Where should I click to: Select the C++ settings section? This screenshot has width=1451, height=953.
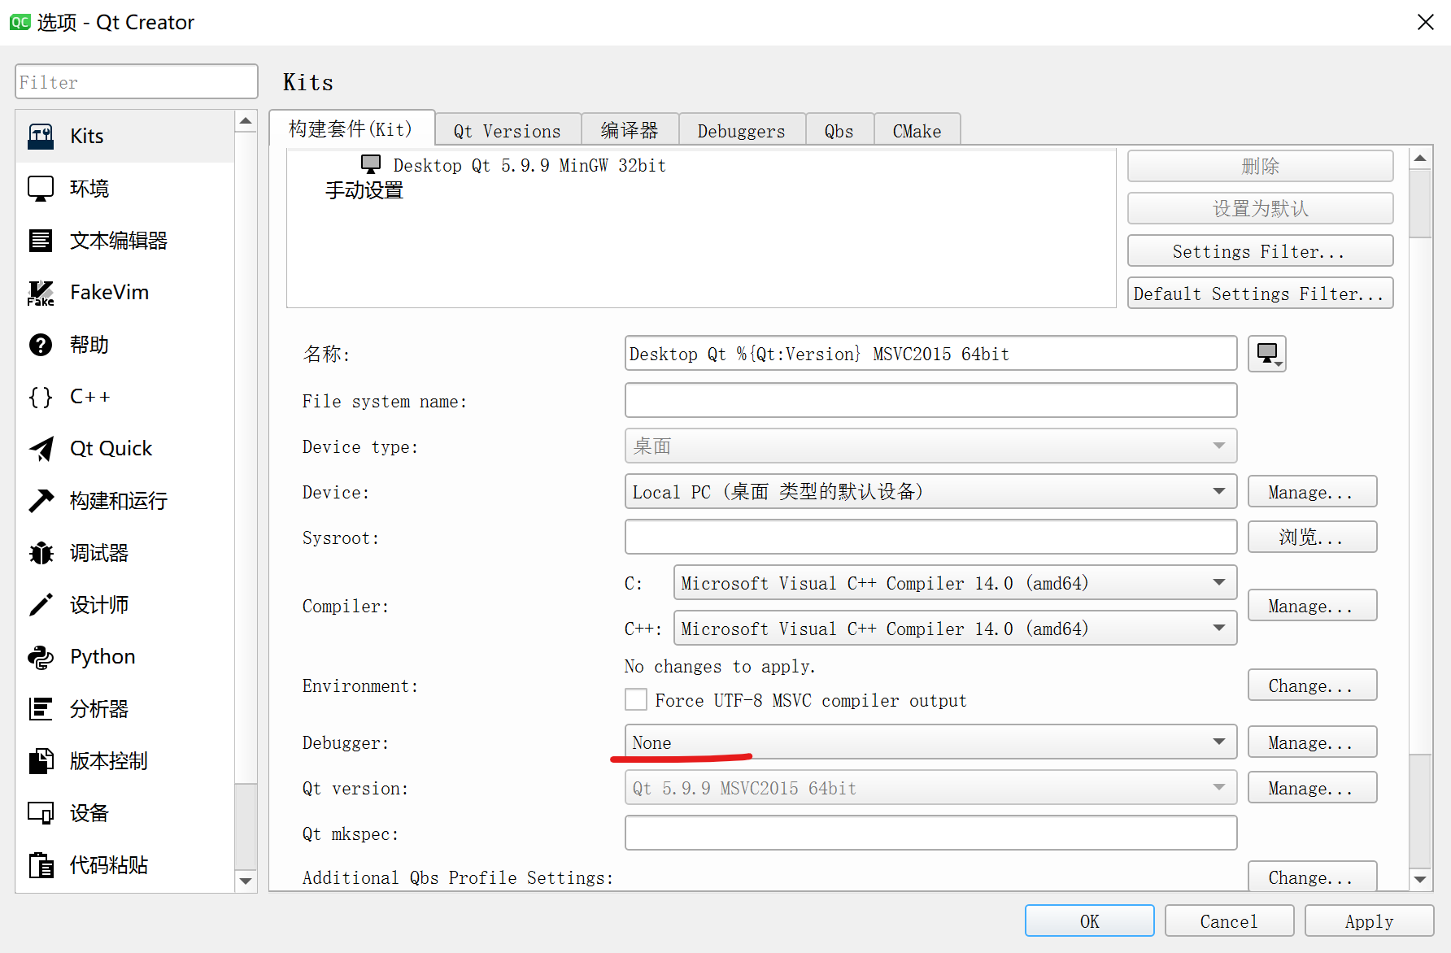coord(89,396)
